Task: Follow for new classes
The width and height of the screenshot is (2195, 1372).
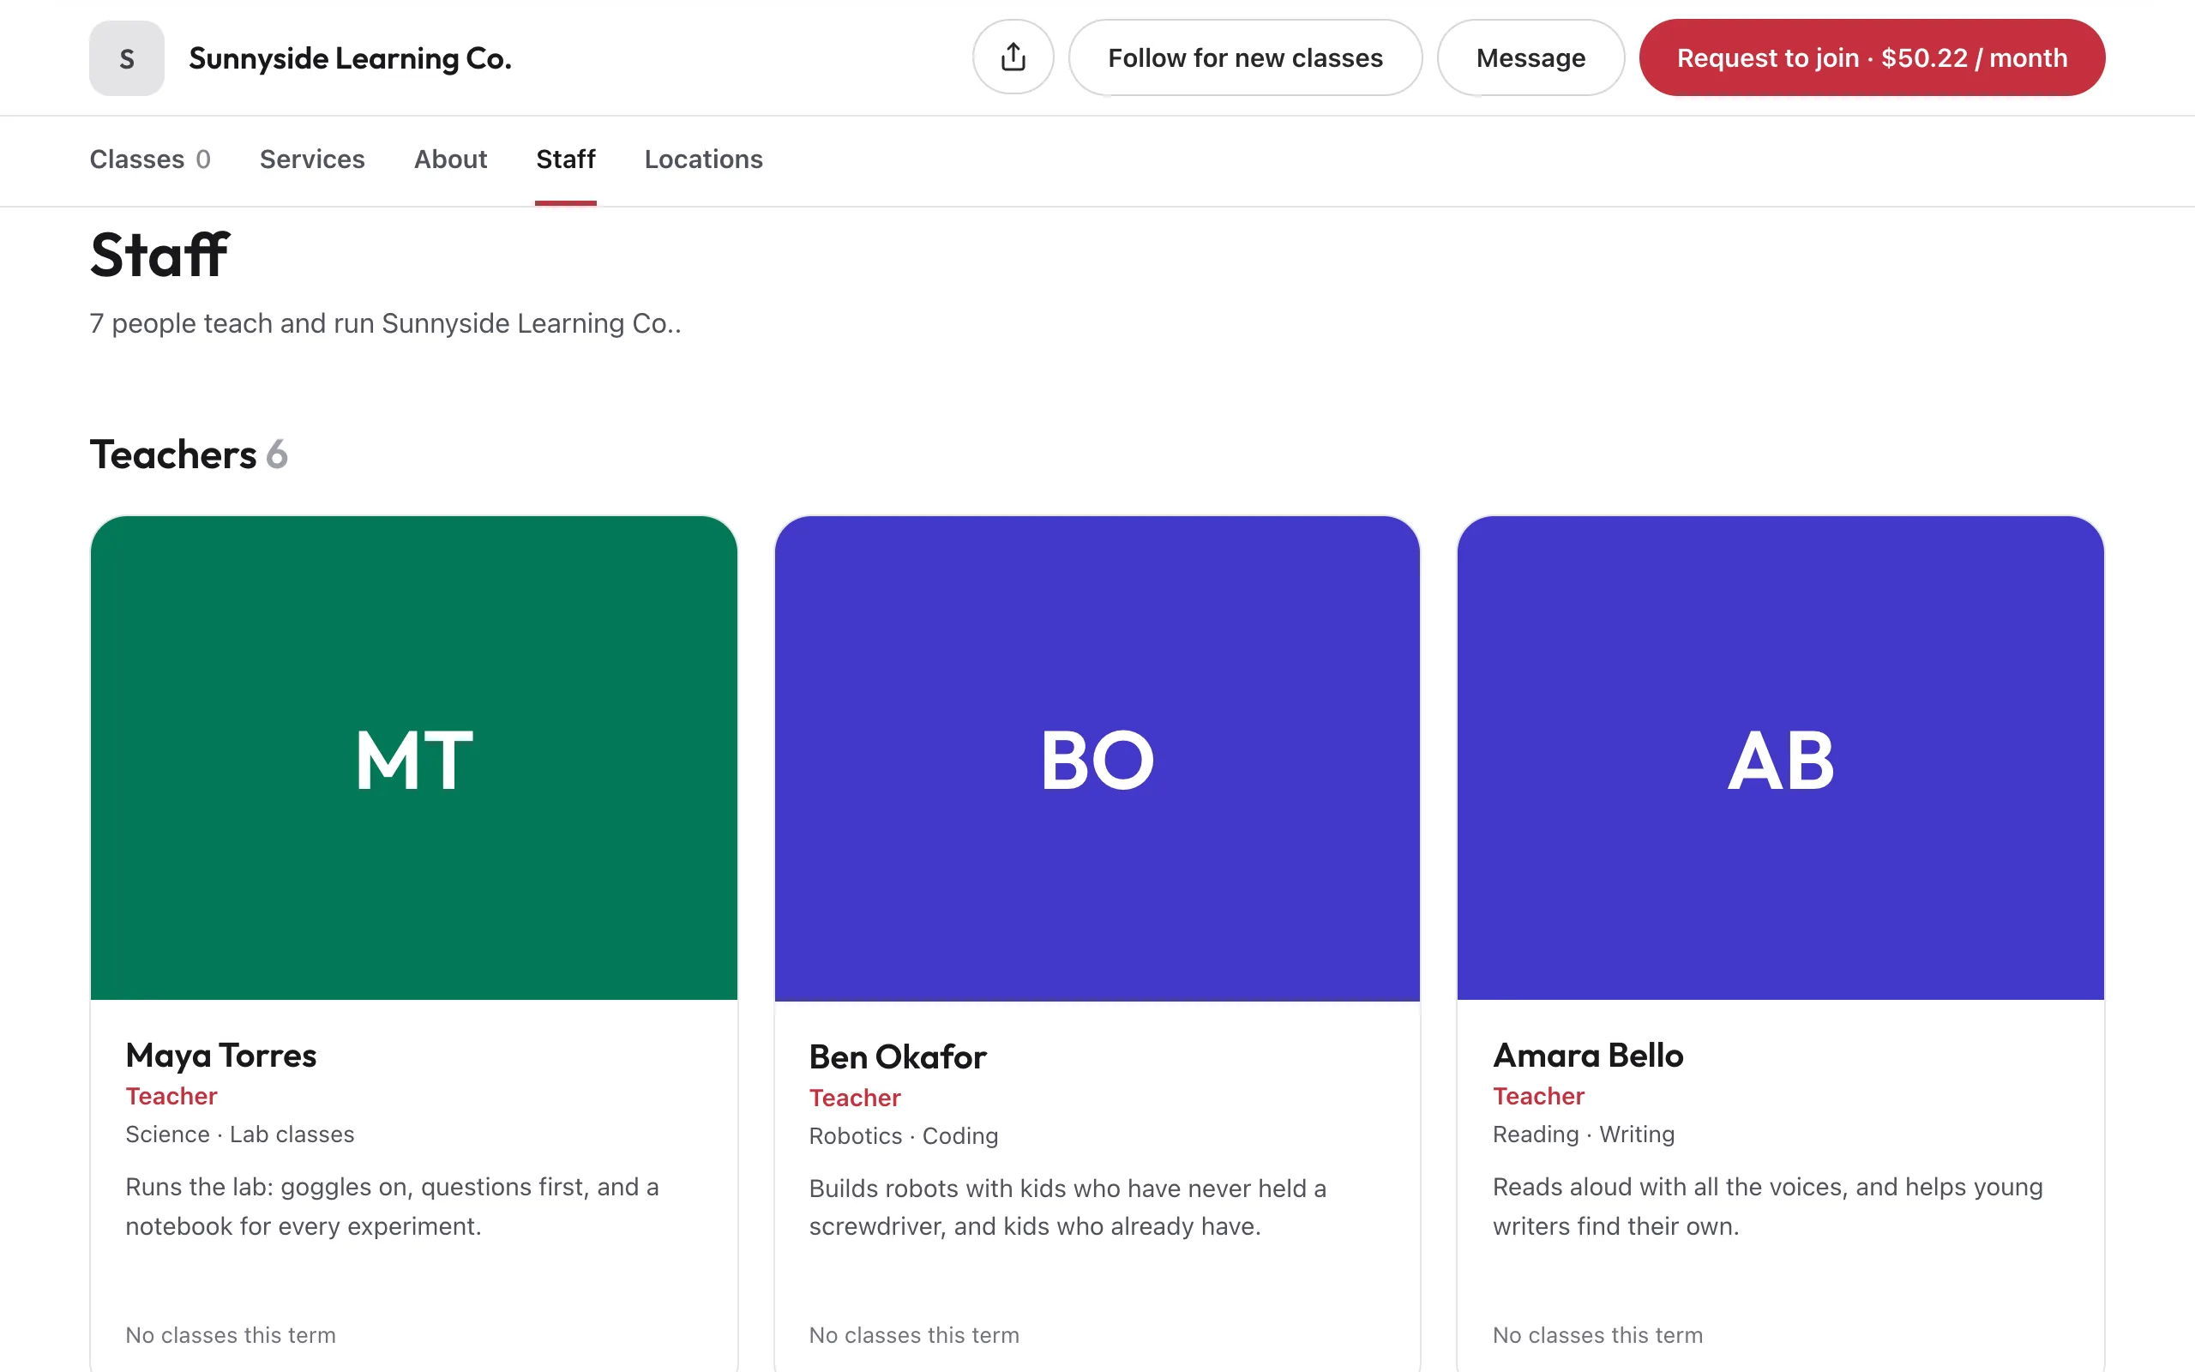Action: pyautogui.click(x=1245, y=57)
